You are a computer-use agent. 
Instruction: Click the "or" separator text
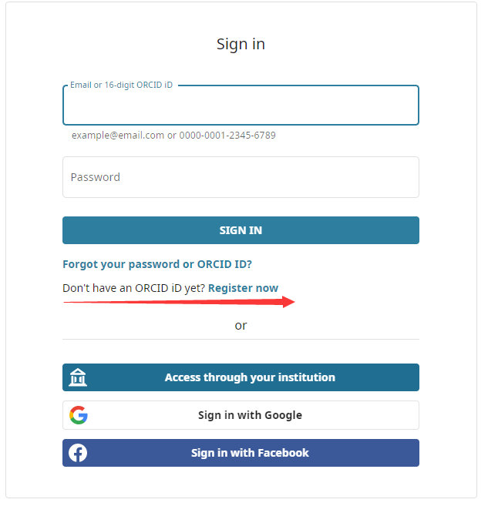pos(241,326)
